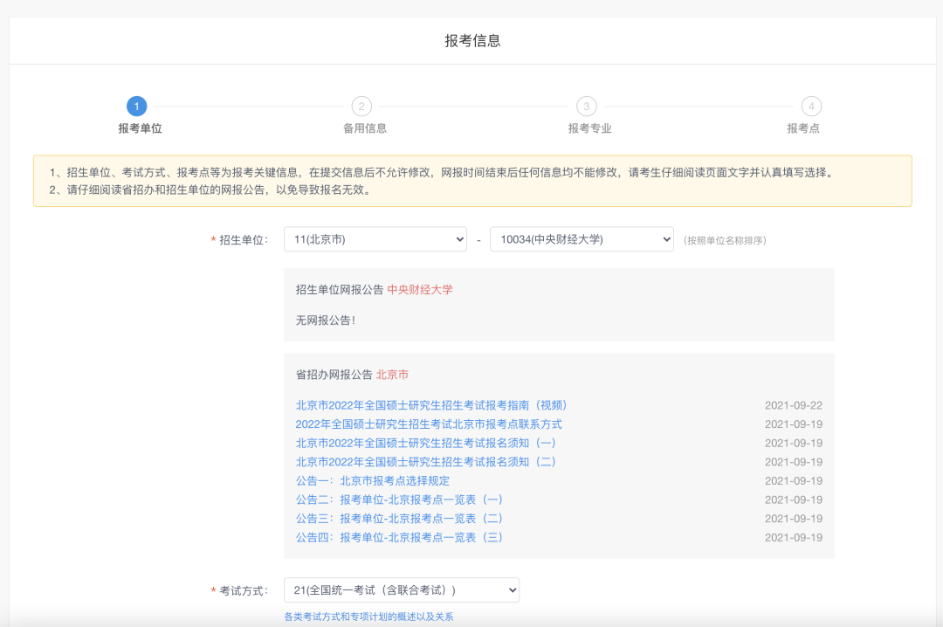
Task: Open the province dropdown 11(北京市)
Action: pyautogui.click(x=375, y=239)
